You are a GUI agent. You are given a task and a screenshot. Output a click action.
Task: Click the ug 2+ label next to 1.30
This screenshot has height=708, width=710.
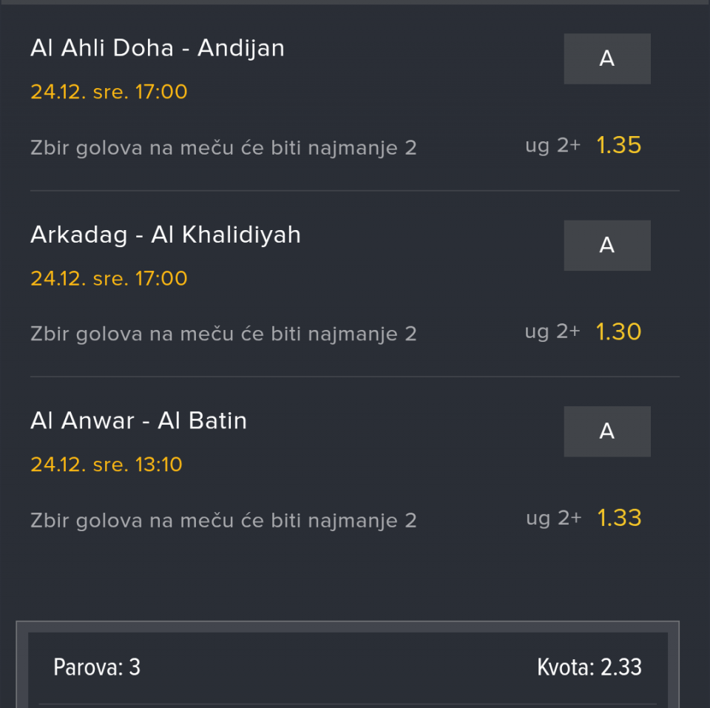pyautogui.click(x=552, y=332)
